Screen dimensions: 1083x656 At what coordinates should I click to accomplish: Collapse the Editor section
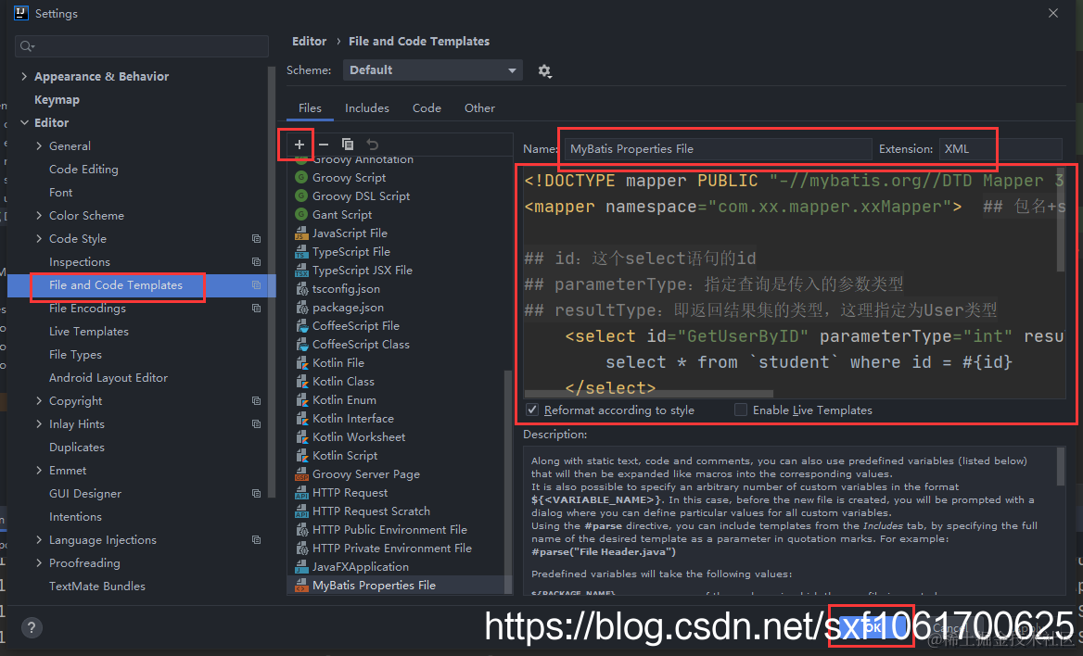coord(24,123)
